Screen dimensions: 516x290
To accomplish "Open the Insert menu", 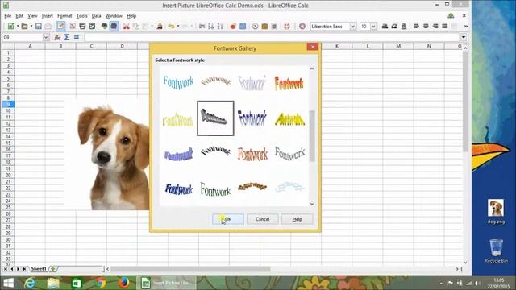I will tap(47, 16).
